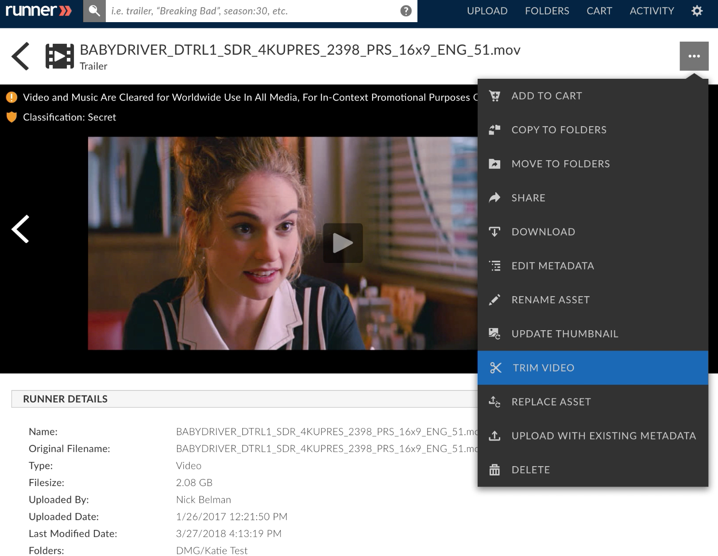Open the Folders page
The image size is (718, 556).
(547, 11)
